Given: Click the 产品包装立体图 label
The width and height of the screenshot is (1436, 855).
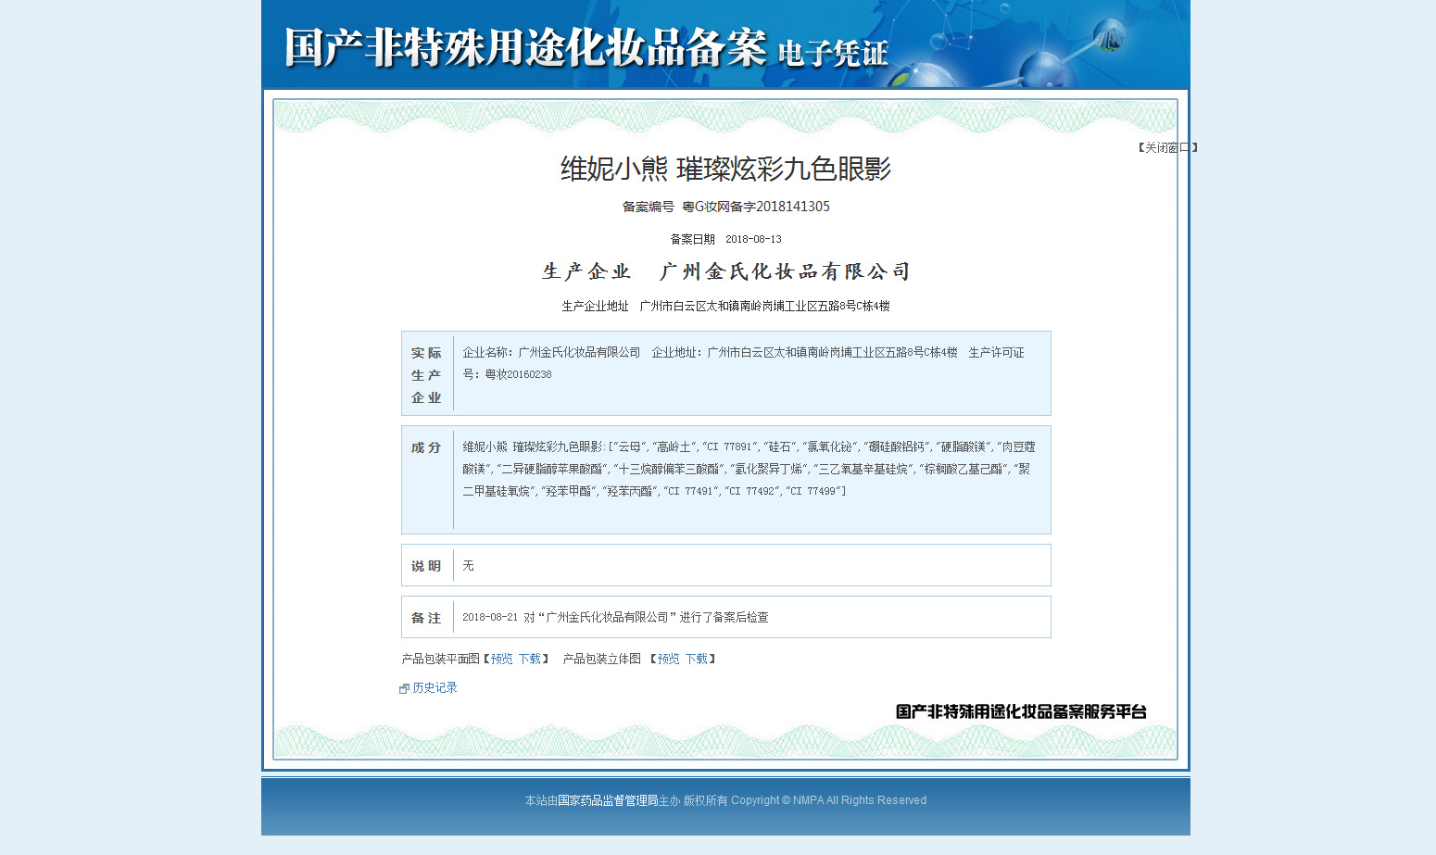Looking at the screenshot, I should [602, 659].
